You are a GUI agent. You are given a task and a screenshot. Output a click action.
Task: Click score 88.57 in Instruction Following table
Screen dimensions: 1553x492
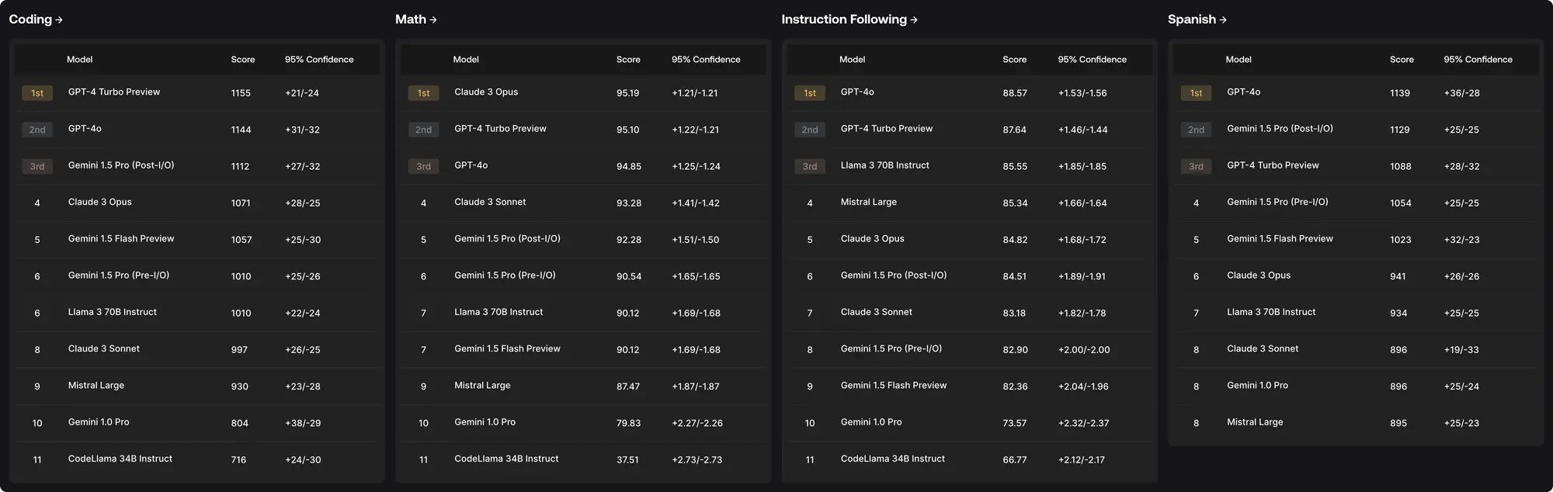1015,93
